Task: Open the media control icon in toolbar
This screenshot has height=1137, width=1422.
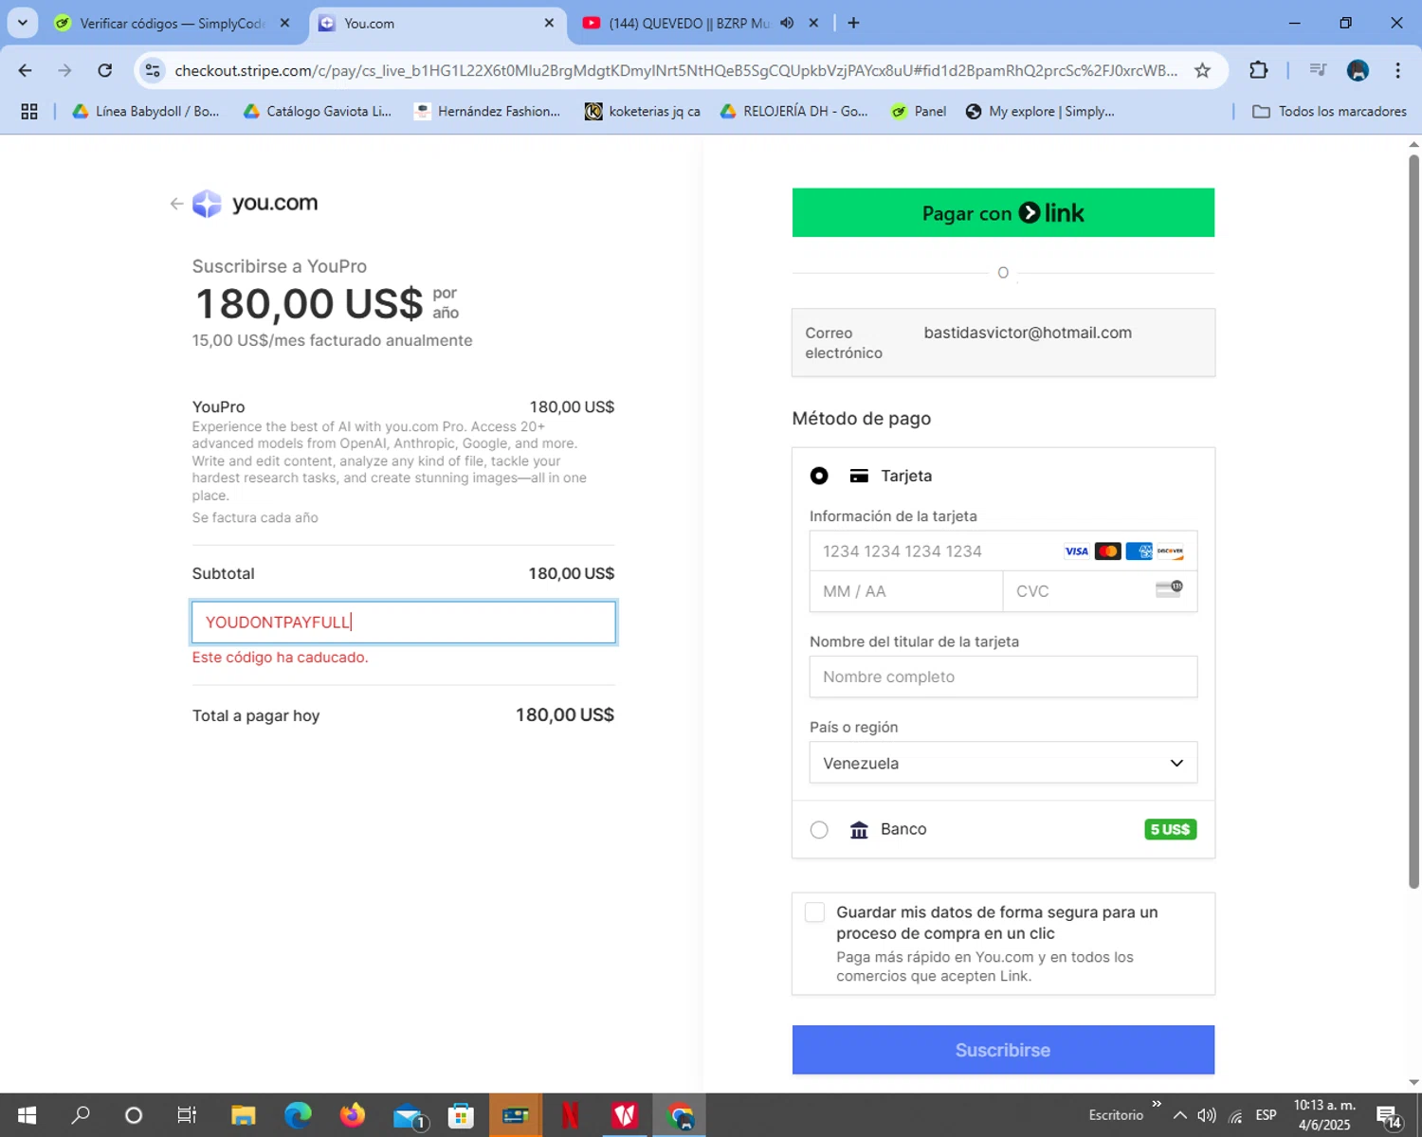Action: (1317, 70)
